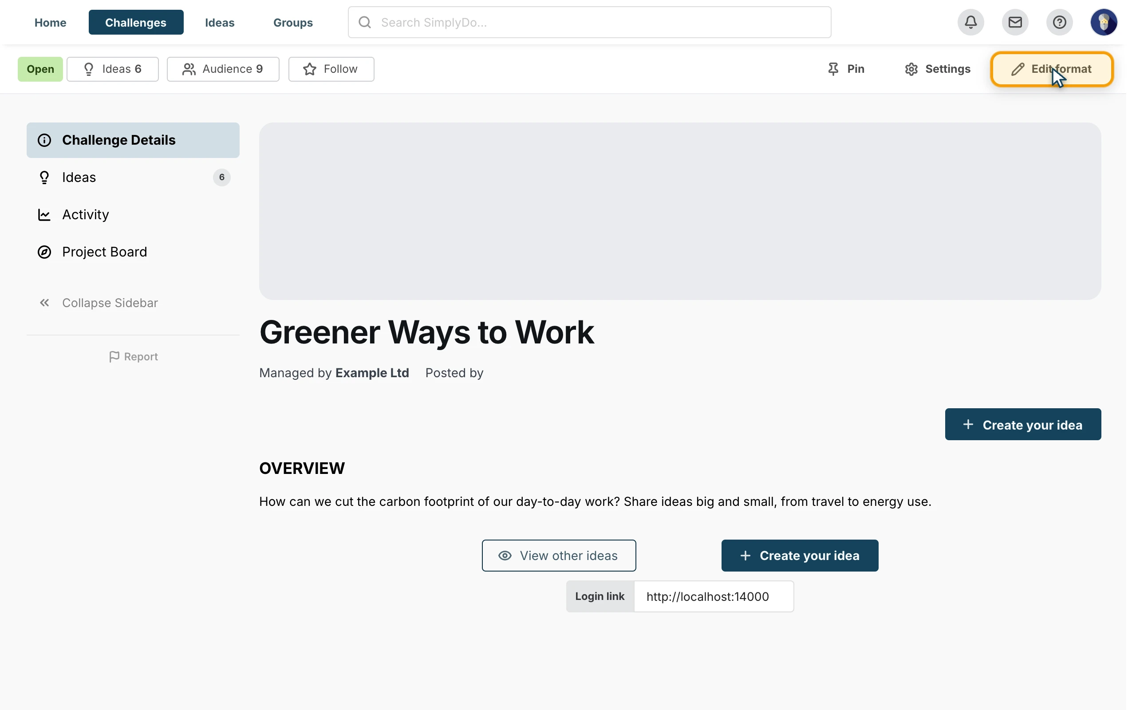1136x710 pixels.
Task: Click the Example Ltd organisation name
Action: [x=372, y=373]
